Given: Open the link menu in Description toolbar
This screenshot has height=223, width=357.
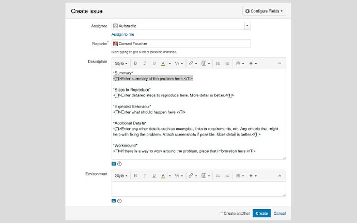Looking at the screenshot, I should (192, 63).
